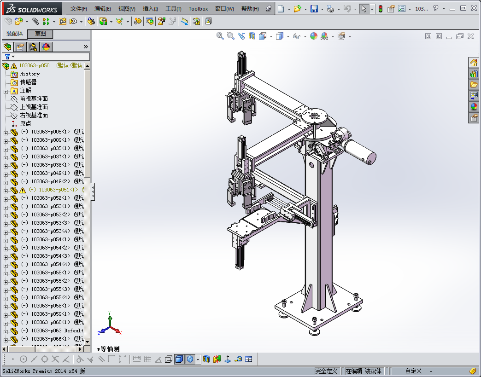This screenshot has height=377, width=481.
Task: Switch to the PropertyManager panel tab icon
Action: click(20, 47)
